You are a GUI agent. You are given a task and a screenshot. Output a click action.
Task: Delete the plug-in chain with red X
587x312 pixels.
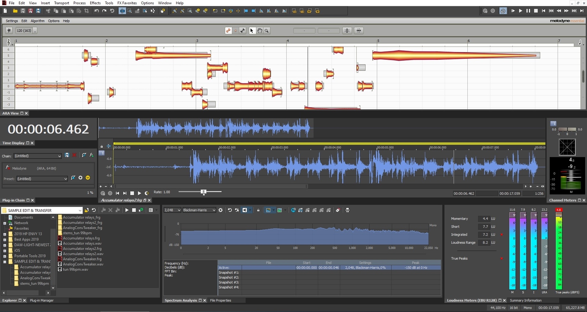coord(74,155)
